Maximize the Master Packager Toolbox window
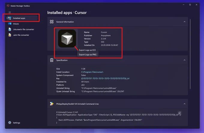This screenshot has height=133, width=204. click(x=190, y=5)
